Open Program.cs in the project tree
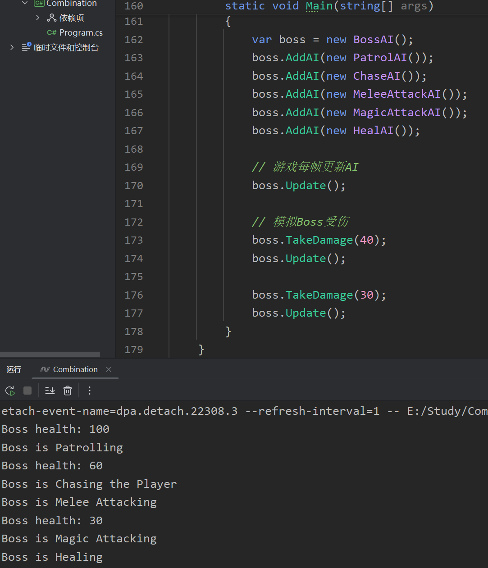 coord(81,32)
